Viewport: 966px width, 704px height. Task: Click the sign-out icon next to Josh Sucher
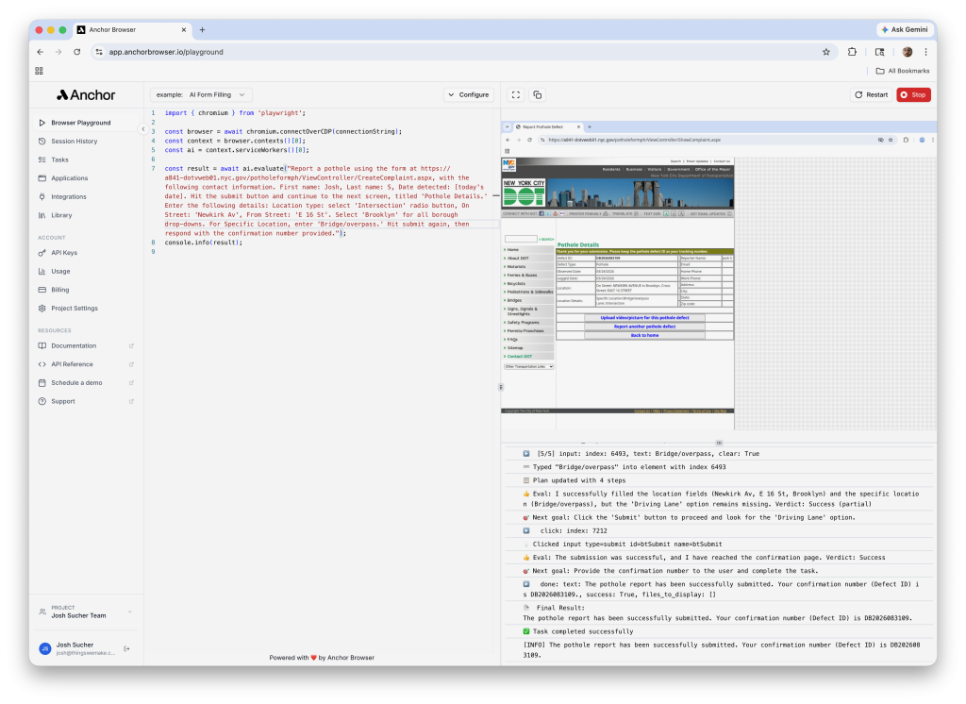click(x=127, y=648)
